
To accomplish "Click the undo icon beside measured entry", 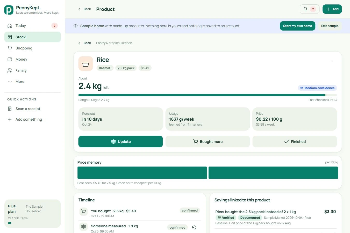I will click(x=194, y=228).
